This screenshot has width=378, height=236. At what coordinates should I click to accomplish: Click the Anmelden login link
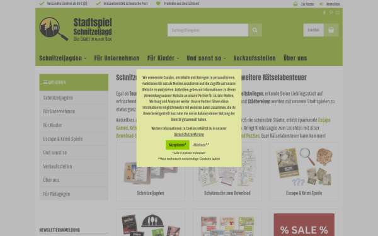click(333, 4)
